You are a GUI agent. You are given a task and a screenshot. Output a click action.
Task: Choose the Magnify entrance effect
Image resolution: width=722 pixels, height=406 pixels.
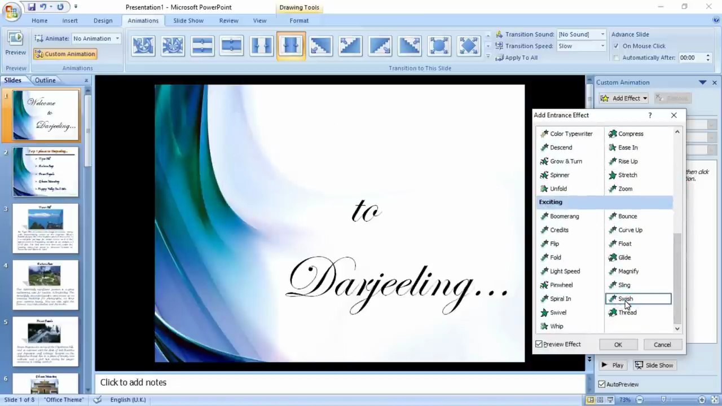tap(628, 271)
